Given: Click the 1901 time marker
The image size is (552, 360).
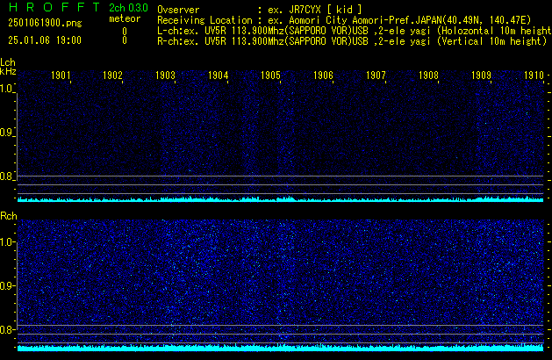Looking at the screenshot, I should pyautogui.click(x=61, y=76).
